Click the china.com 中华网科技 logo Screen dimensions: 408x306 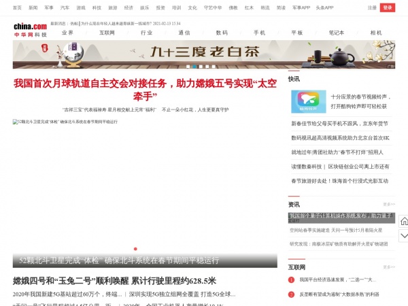point(30,30)
